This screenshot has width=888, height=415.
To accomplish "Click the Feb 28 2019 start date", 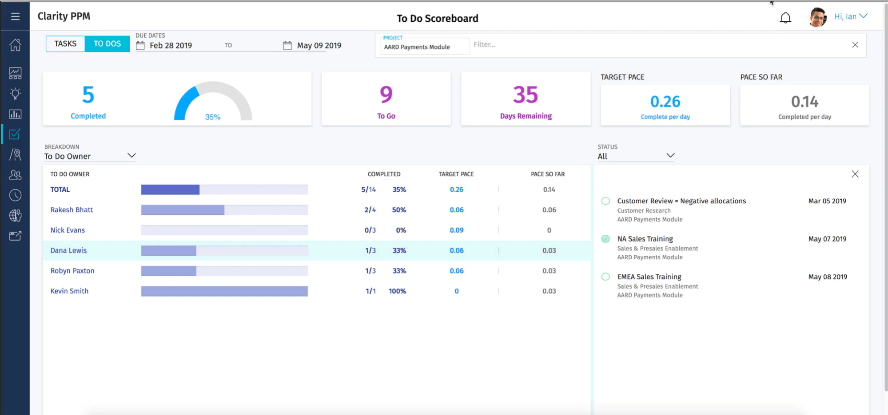I will 171,45.
